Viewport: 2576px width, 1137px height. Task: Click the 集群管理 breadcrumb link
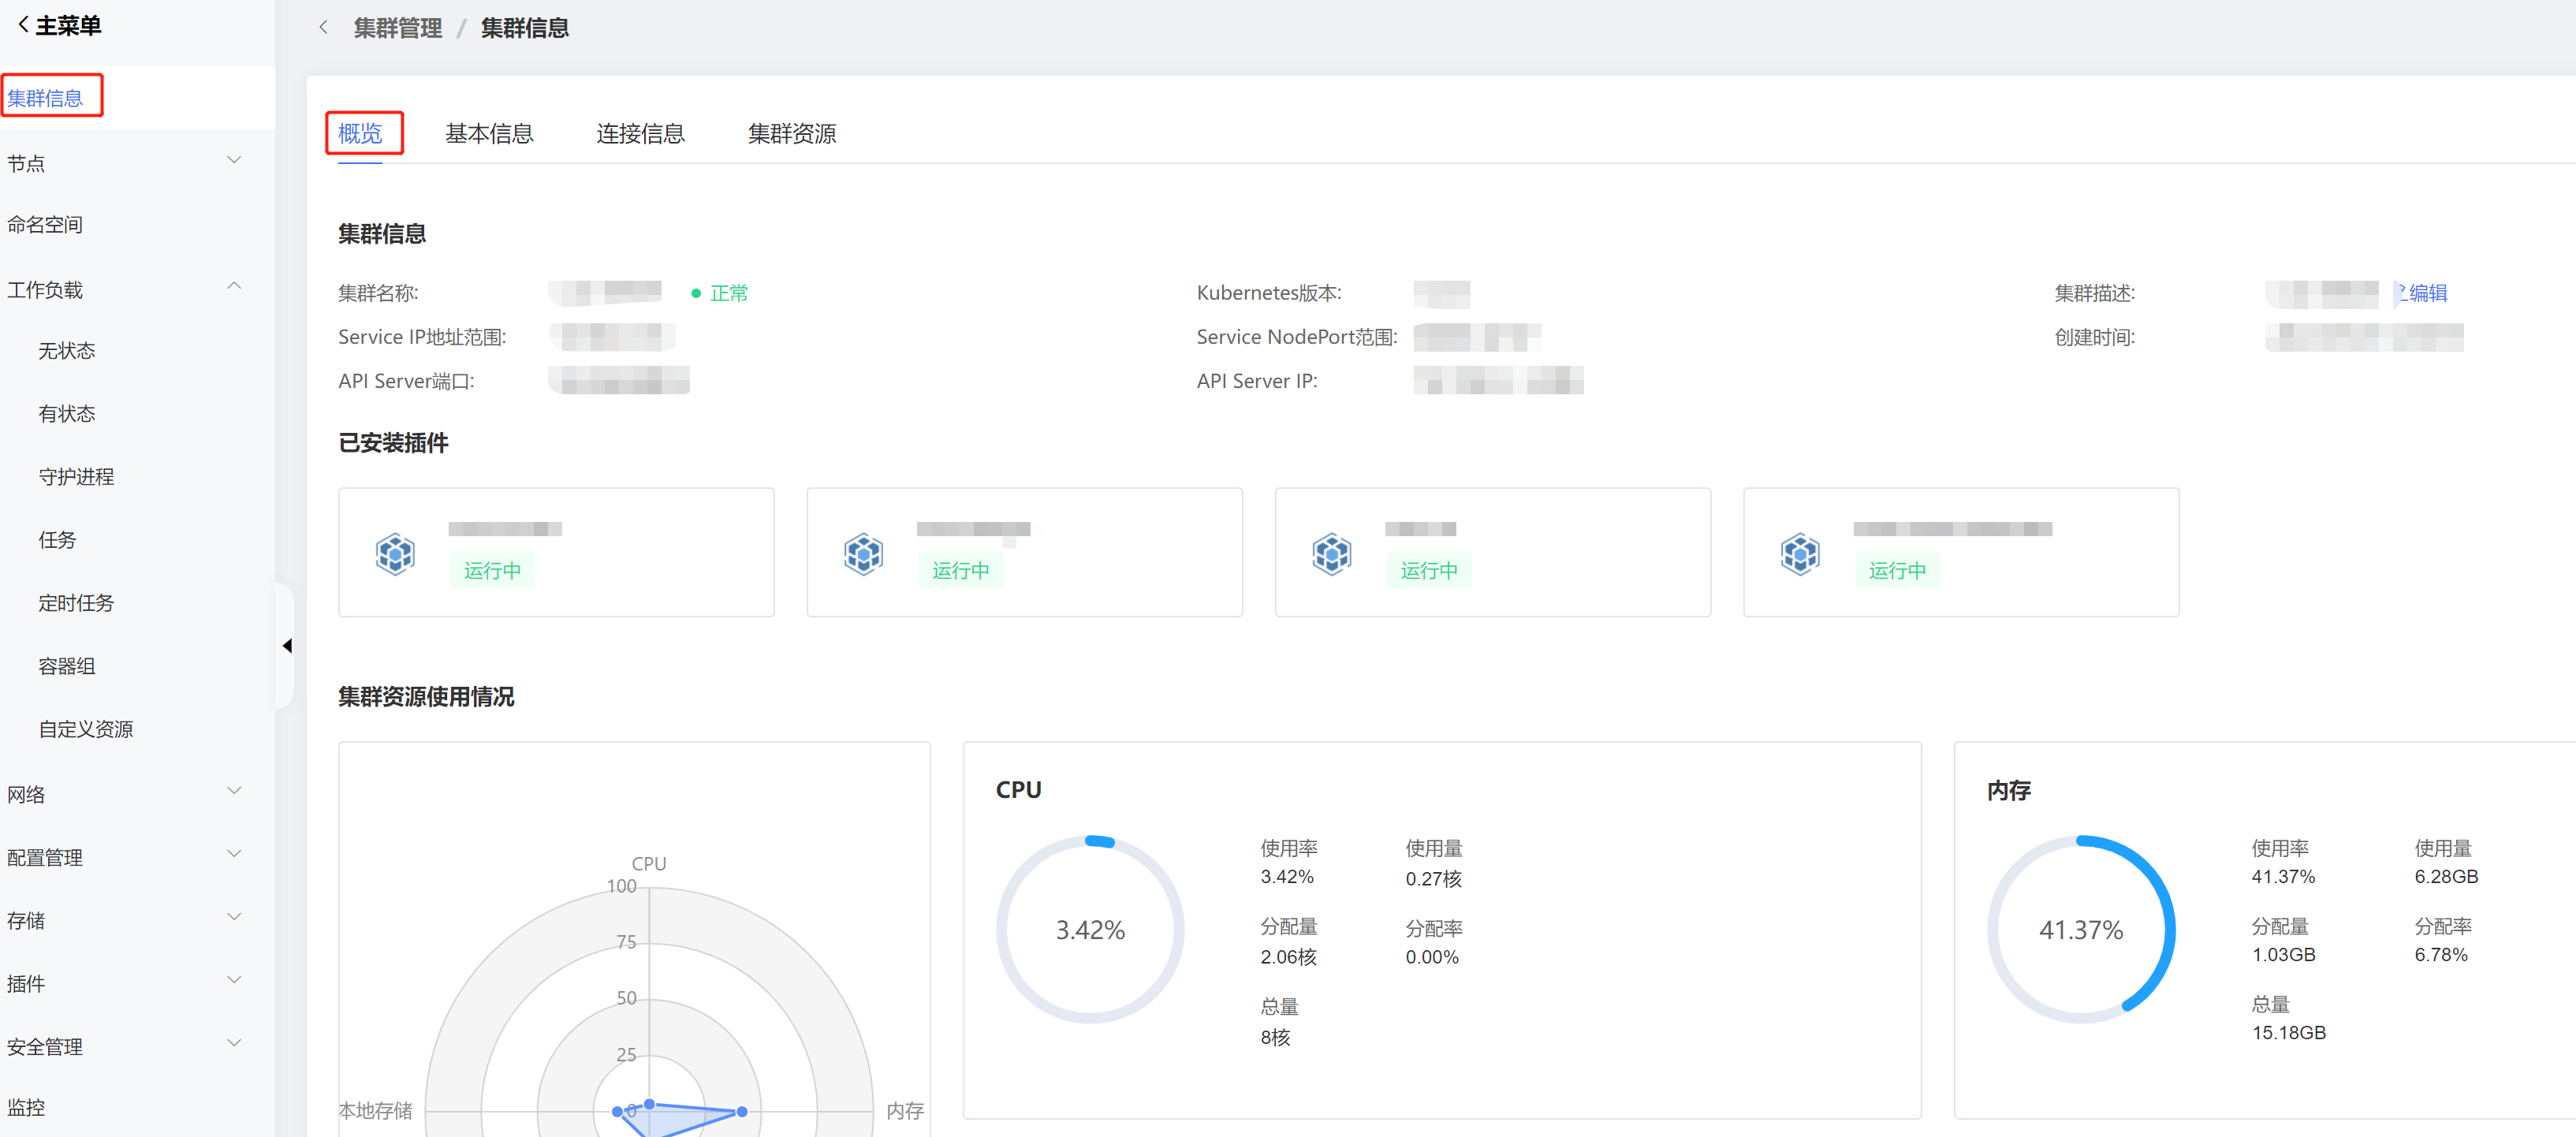click(397, 28)
